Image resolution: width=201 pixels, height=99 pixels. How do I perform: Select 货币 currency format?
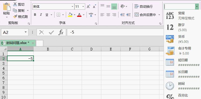click(182, 39)
